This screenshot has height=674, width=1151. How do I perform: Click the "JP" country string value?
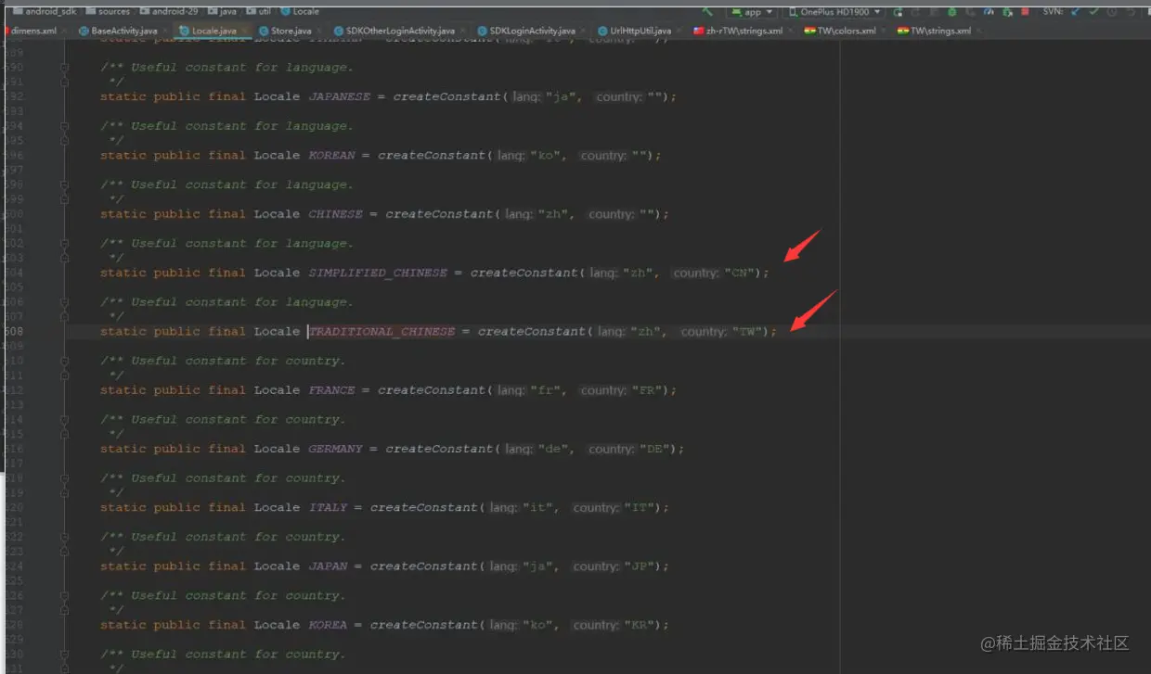click(639, 566)
